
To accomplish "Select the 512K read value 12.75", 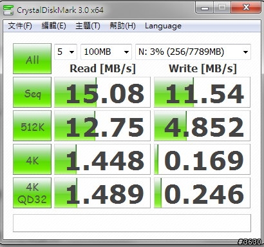I will coord(102,126).
